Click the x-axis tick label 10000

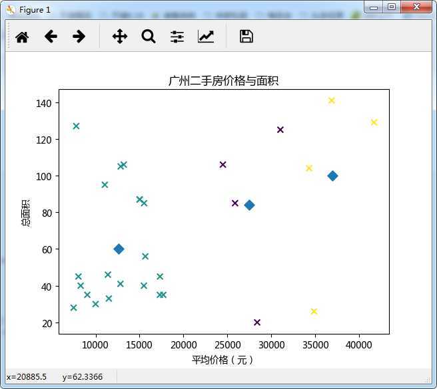95,345
